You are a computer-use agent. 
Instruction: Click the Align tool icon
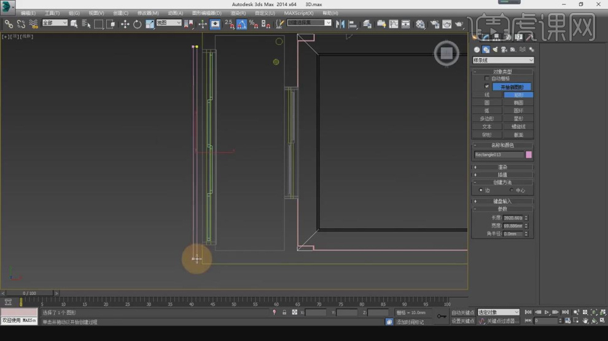(x=353, y=24)
